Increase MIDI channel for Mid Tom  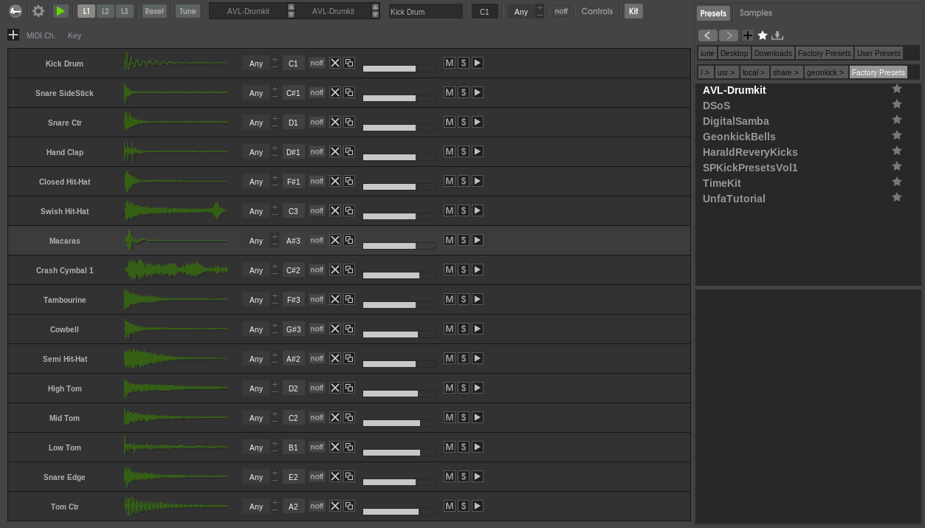tap(275, 414)
